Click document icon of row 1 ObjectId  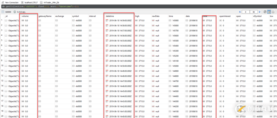(x=6, y=21)
